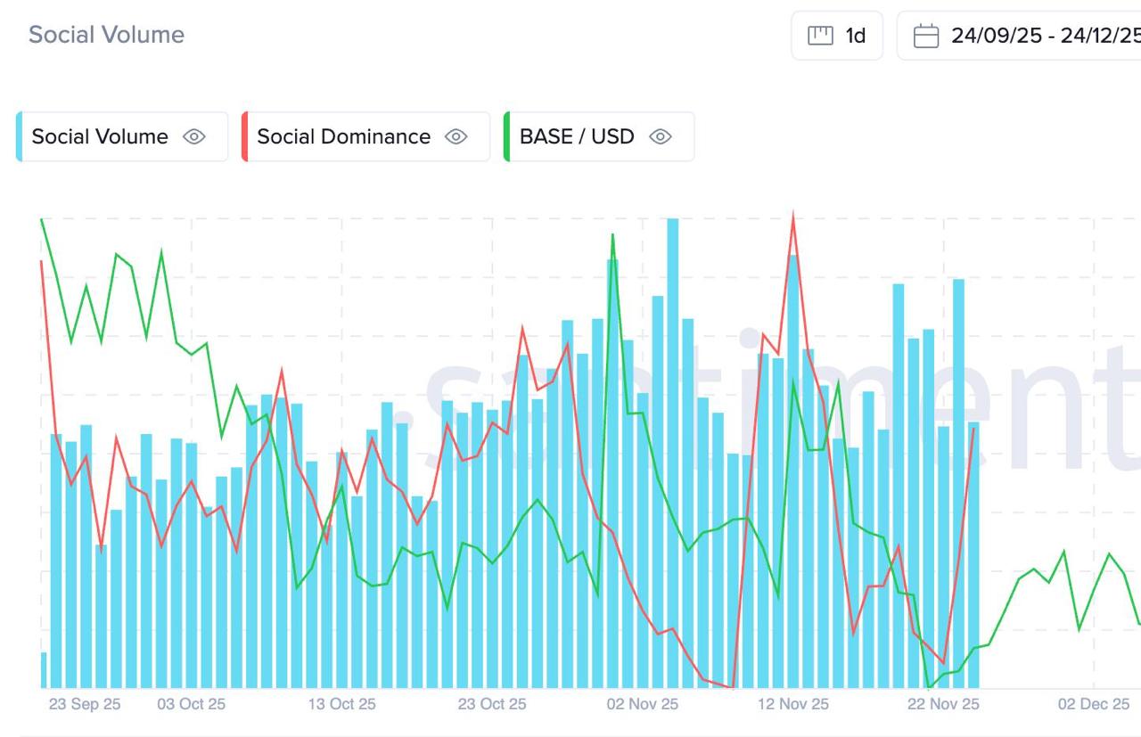Open the 24/09/25 - 24/12/25 date range
Image resolution: width=1141 pixels, height=737 pixels.
1045,36
